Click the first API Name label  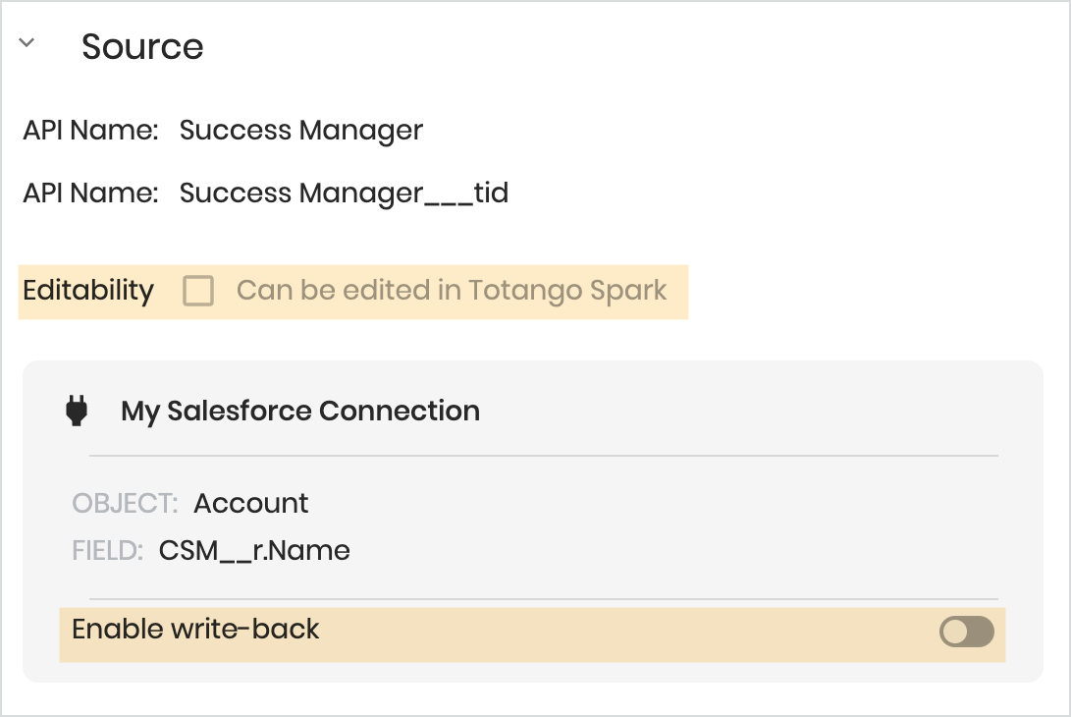(x=91, y=130)
